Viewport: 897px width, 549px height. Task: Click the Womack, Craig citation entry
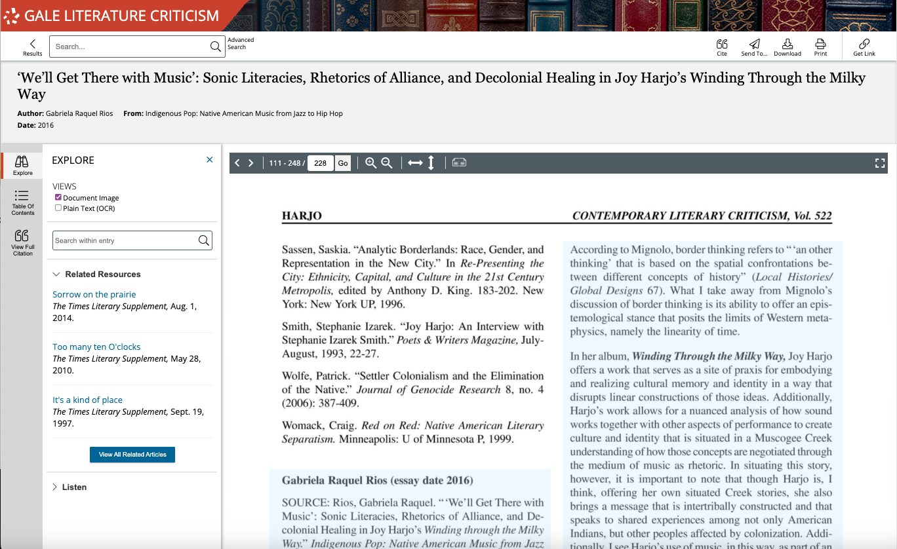click(x=412, y=432)
